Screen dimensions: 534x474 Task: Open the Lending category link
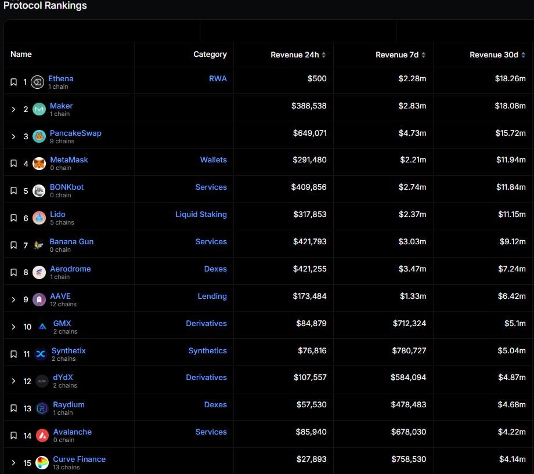pyautogui.click(x=212, y=296)
